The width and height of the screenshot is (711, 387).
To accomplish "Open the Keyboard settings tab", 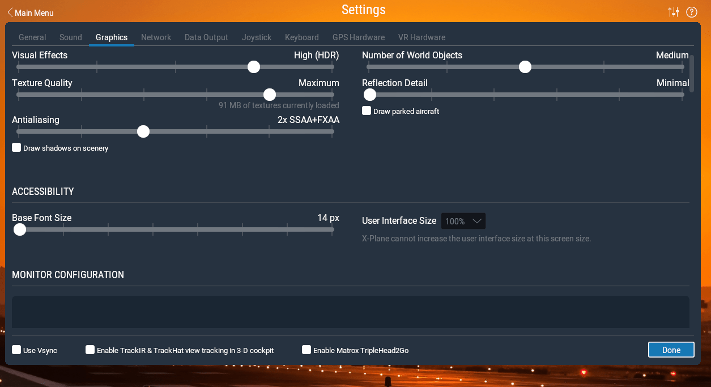I will tap(302, 37).
